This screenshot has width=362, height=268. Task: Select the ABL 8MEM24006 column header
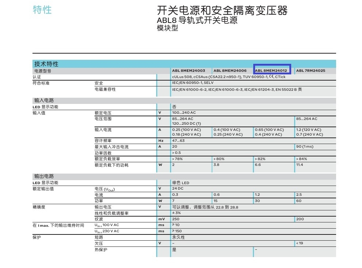click(x=230, y=71)
